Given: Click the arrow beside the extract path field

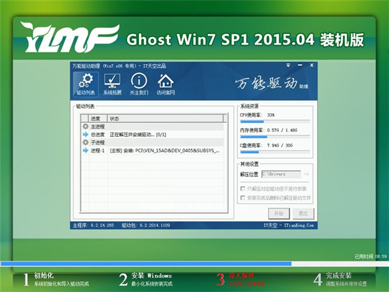Looking at the screenshot, I should 306,175.
